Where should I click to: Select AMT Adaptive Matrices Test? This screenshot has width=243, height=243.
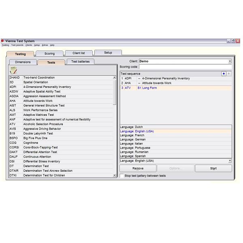[61, 115]
